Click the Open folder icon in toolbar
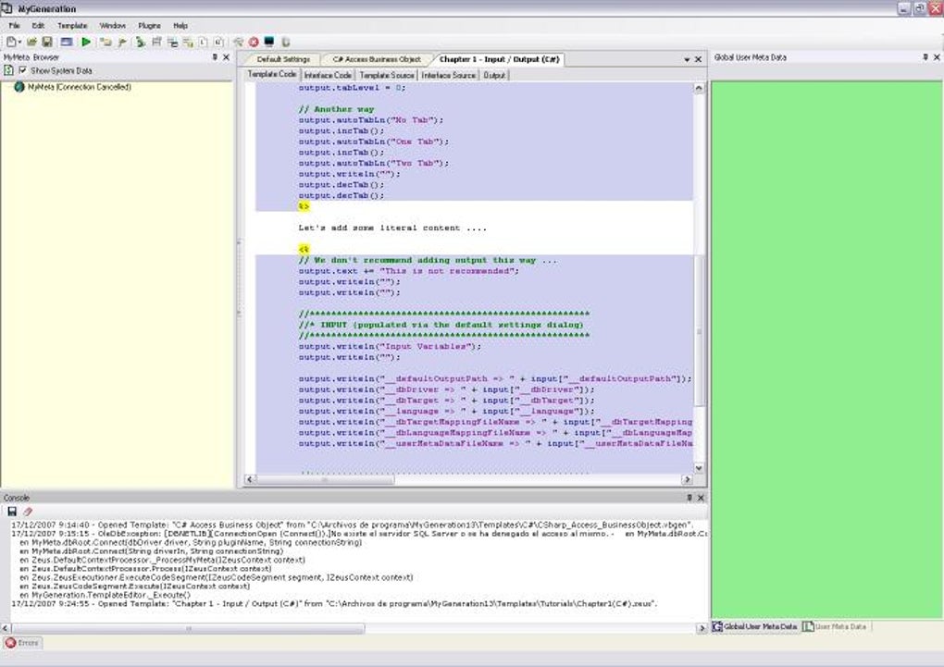 (x=31, y=42)
